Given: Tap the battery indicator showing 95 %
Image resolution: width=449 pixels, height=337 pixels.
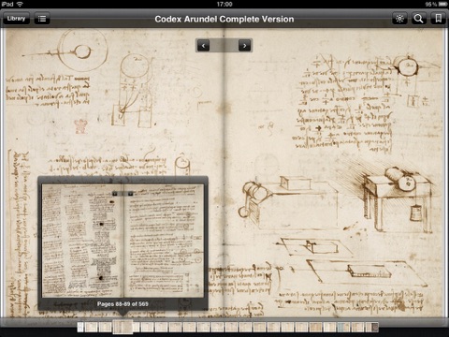Looking at the screenshot, I should (437, 4).
